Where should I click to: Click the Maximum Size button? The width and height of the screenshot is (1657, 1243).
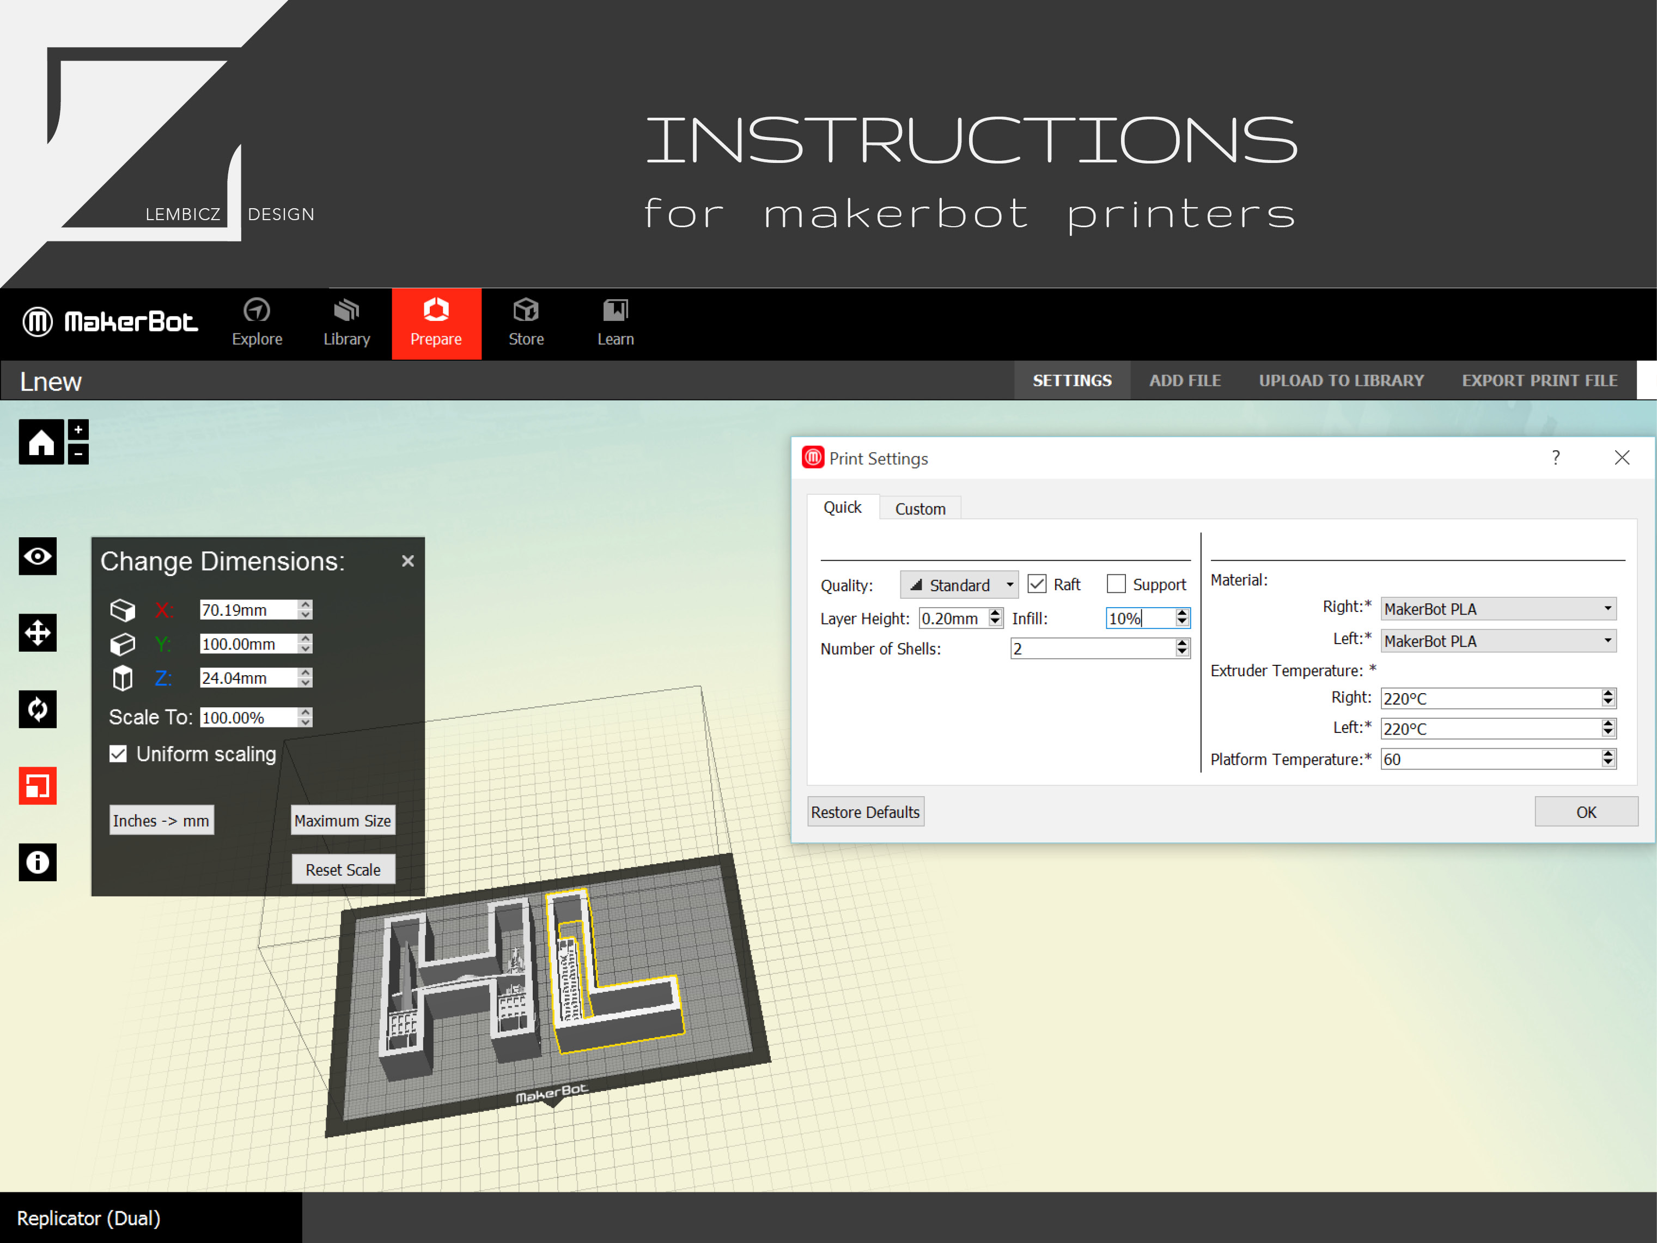(342, 821)
